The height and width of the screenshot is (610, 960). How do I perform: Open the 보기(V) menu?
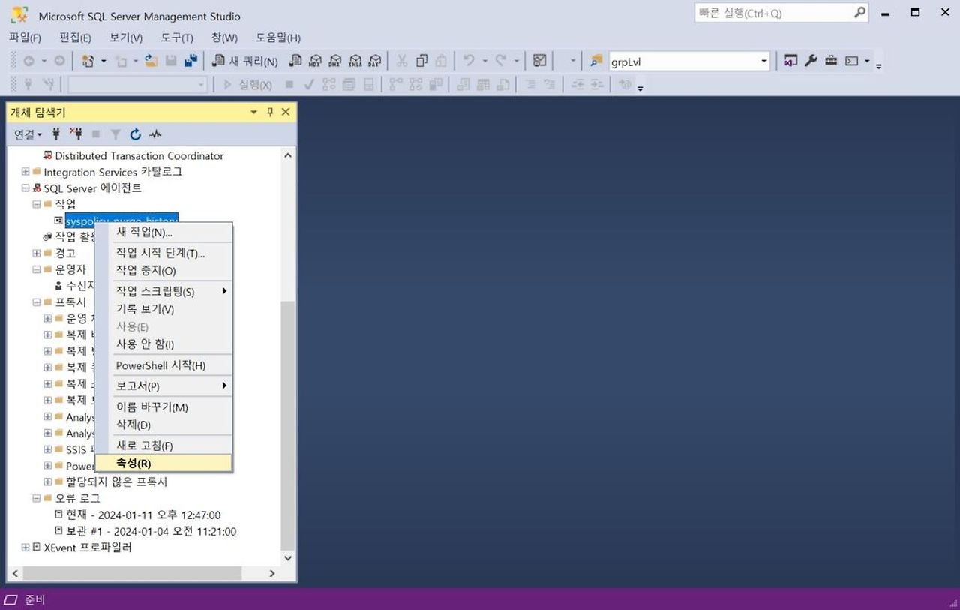pyautogui.click(x=125, y=38)
